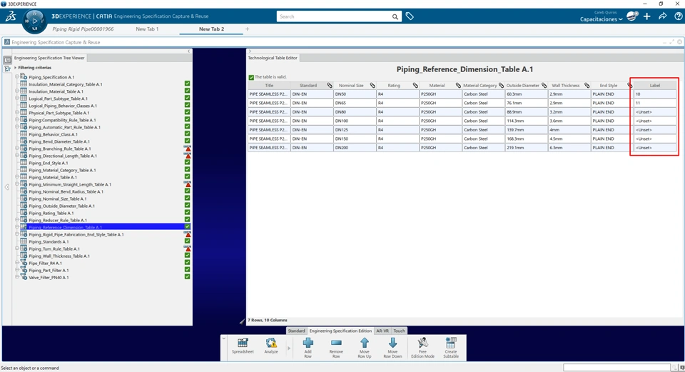Image resolution: width=685 pixels, height=372 pixels.
Task: Click link icon beside Material column header
Action: coord(458,85)
